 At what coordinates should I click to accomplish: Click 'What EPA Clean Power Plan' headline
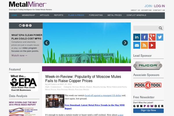(x=27, y=37)
